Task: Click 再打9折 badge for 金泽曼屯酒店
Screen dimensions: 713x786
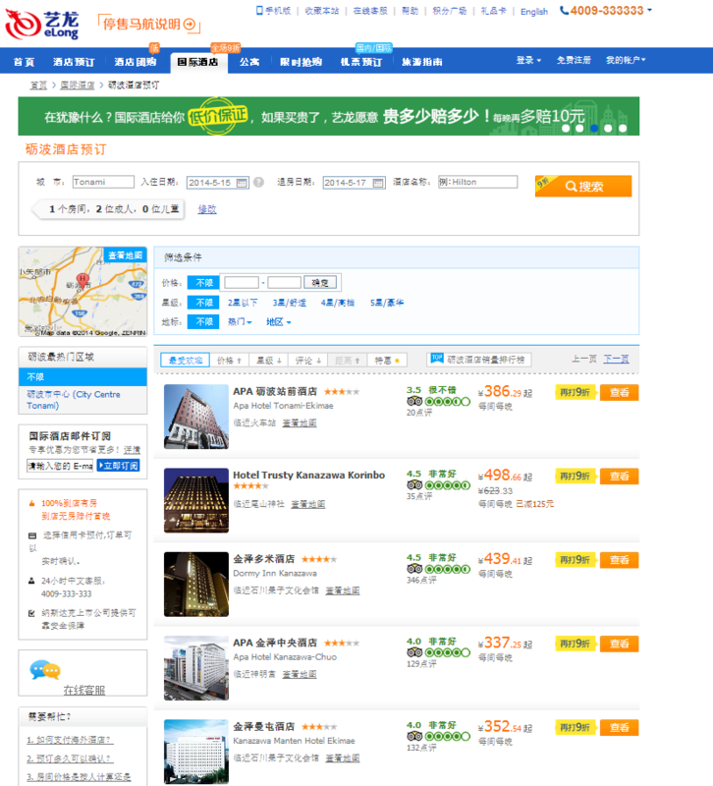Action: point(575,727)
